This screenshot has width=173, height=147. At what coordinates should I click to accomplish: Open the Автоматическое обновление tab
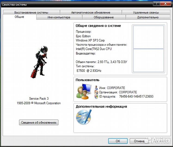pyautogui.click(x=91, y=13)
